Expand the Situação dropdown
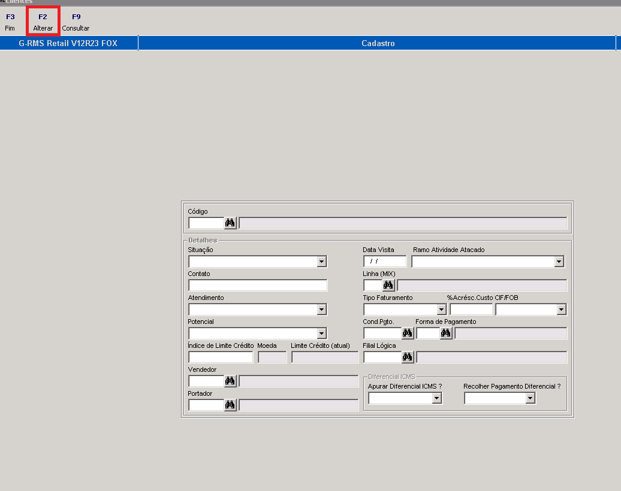The image size is (621, 491). coord(321,262)
